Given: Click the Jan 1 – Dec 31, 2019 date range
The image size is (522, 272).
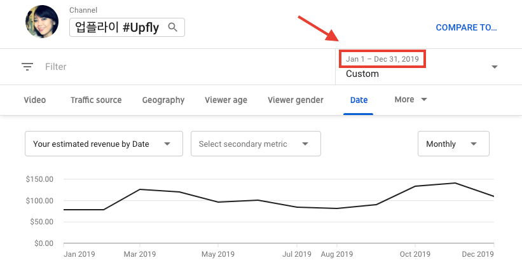Looking at the screenshot, I should [x=382, y=59].
